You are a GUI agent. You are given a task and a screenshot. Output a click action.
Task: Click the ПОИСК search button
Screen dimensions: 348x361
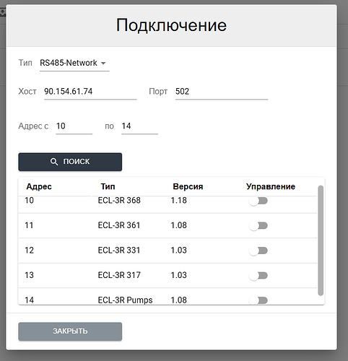click(x=70, y=162)
